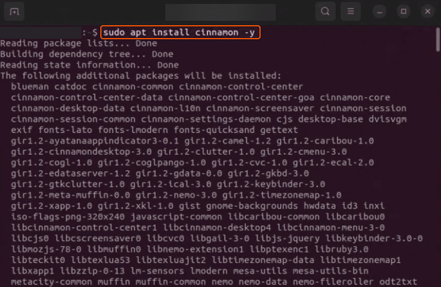Viewport: 441px width, 287px height.
Task: Click the 'gir1.2-xapp-1.0' package name
Action: [x=52, y=206]
